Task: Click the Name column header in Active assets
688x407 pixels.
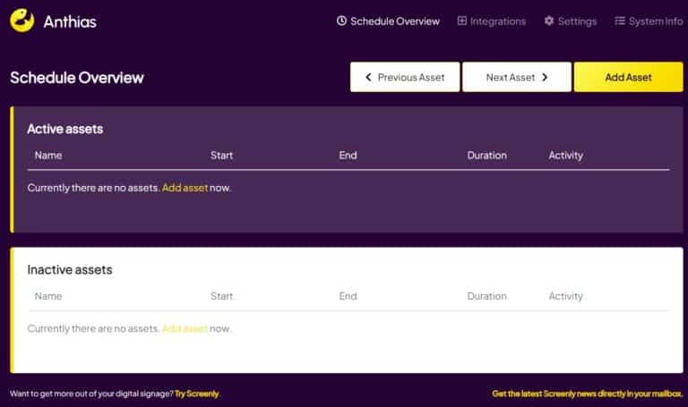Action: coord(48,156)
